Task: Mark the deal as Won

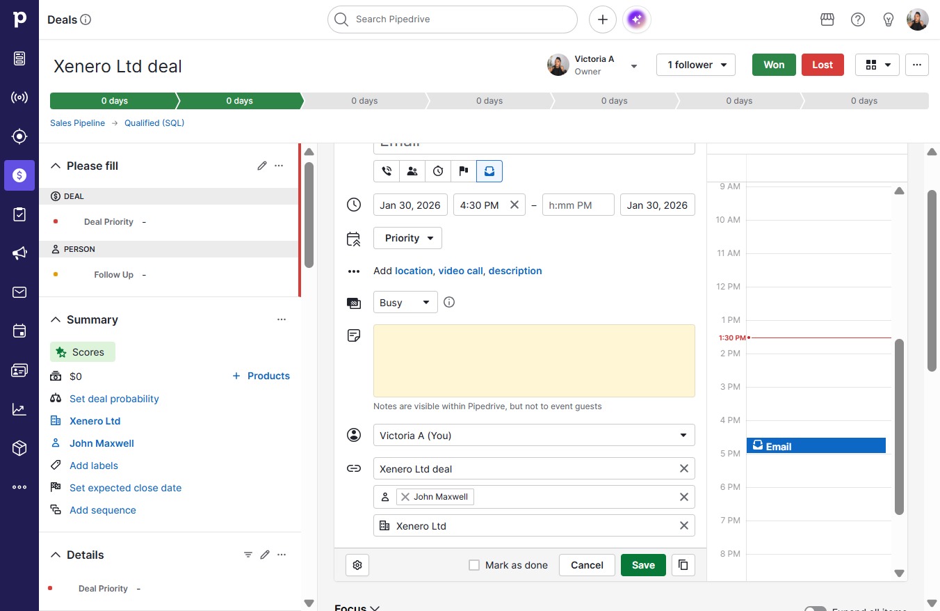Action: point(774,65)
